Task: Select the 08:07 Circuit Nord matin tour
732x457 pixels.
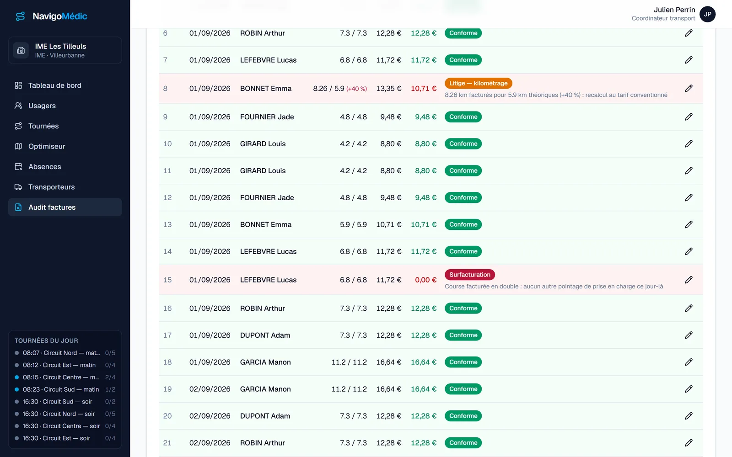Action: pos(65,353)
